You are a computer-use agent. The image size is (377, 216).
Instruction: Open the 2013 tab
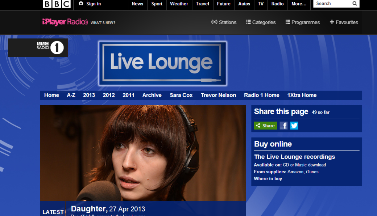coord(89,95)
